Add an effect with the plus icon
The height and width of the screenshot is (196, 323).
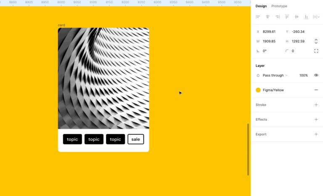coord(316,120)
